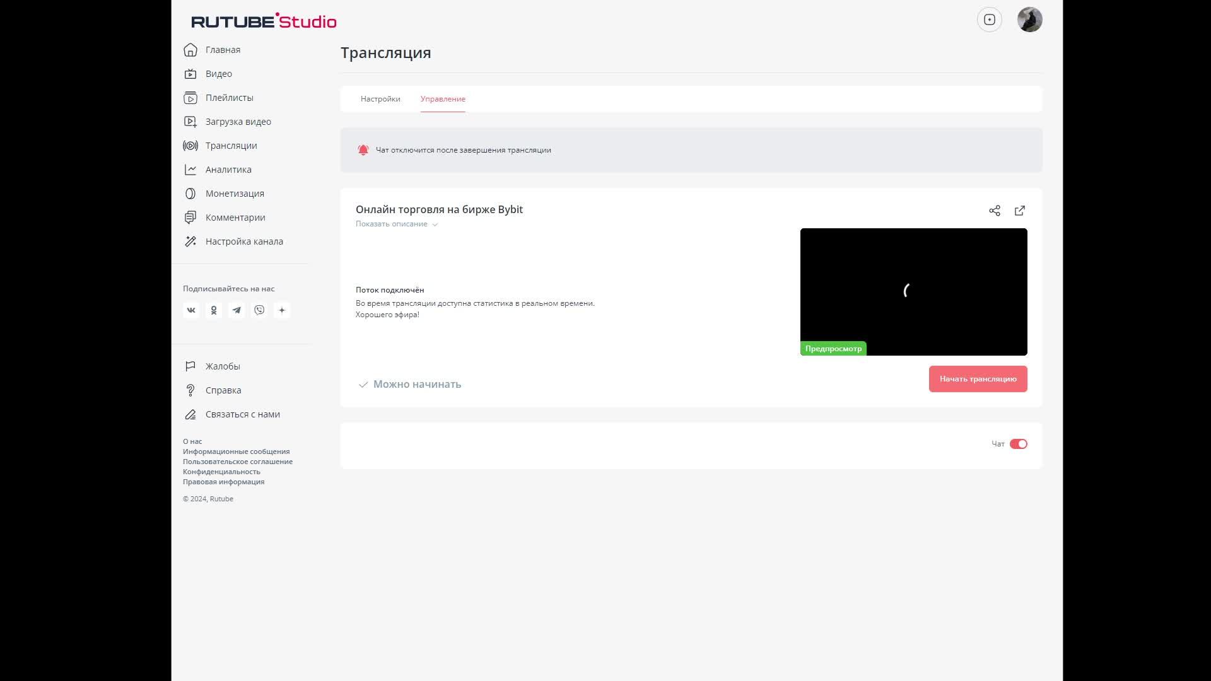Click the Можно начинать status text
The width and height of the screenshot is (1211, 681).
[417, 384]
